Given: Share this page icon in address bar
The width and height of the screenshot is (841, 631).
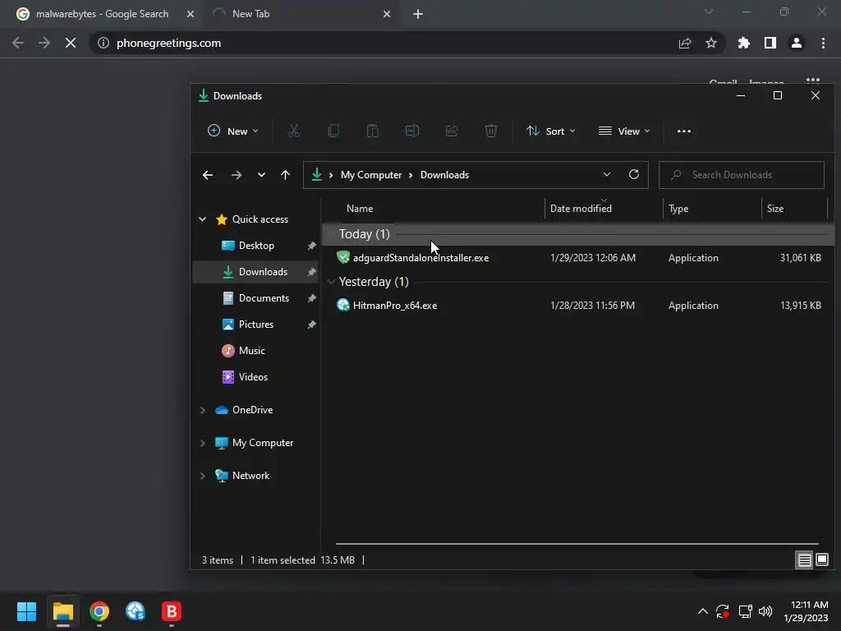Looking at the screenshot, I should (x=684, y=43).
